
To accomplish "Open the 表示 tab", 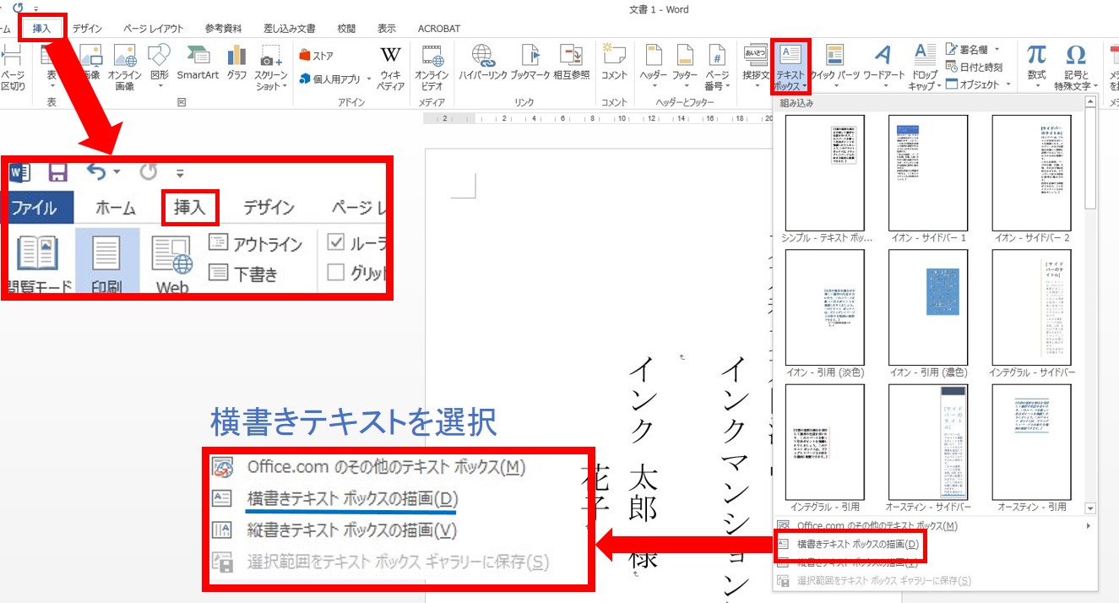I will [387, 28].
